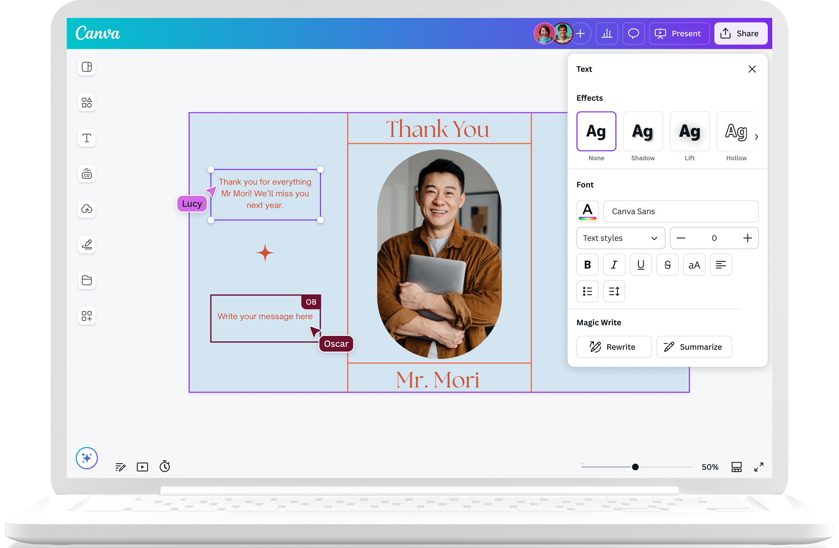839x548 pixels.
Task: Click the Rewrite Magic Write button
Action: click(614, 347)
